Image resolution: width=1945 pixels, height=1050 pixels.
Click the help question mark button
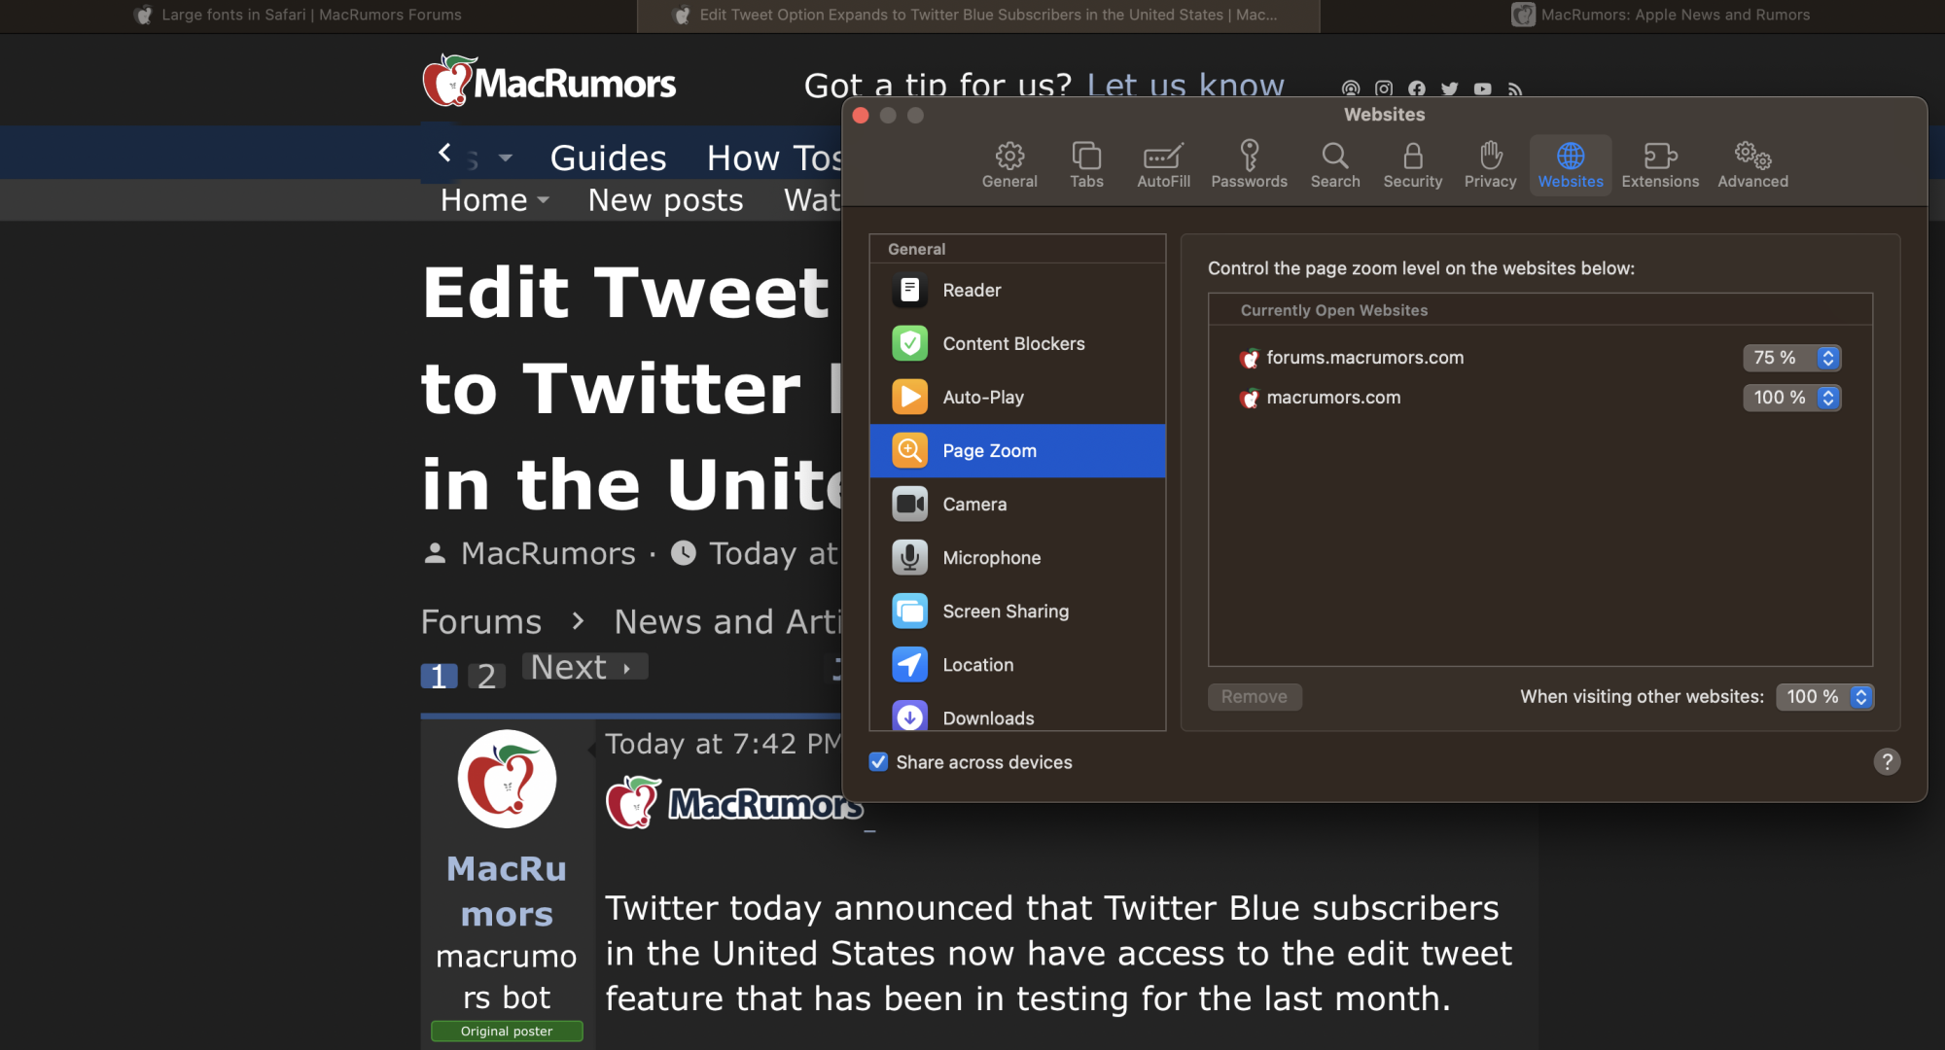tap(1887, 762)
